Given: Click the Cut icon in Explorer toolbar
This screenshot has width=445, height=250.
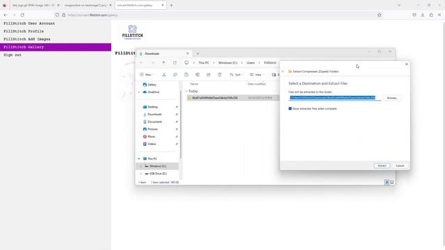Looking at the screenshot, I should pos(164,74).
